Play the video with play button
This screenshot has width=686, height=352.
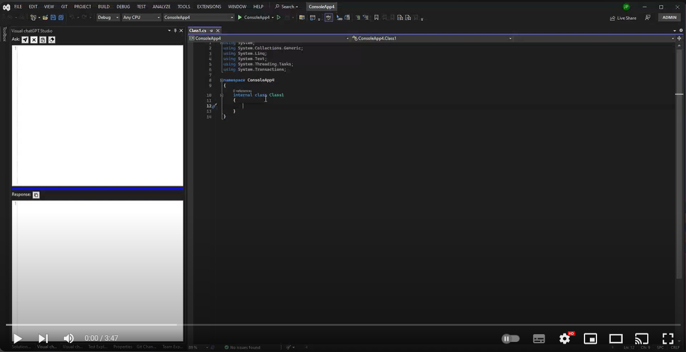(x=17, y=338)
